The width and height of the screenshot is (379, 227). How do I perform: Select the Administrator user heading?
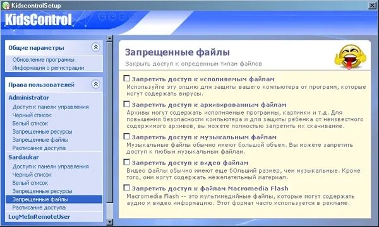click(28, 98)
